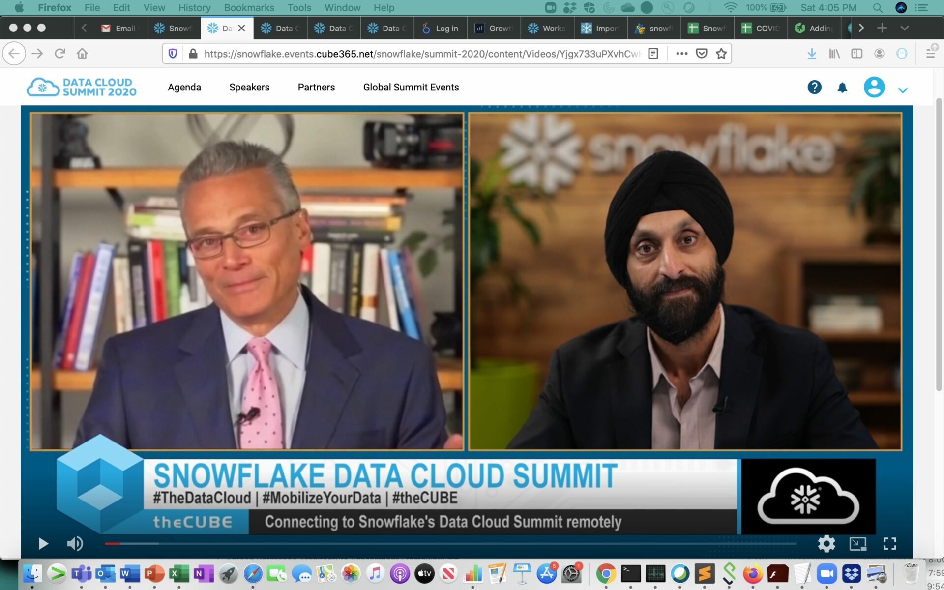
Task: Toggle reader view for the page
Action: coord(653,54)
